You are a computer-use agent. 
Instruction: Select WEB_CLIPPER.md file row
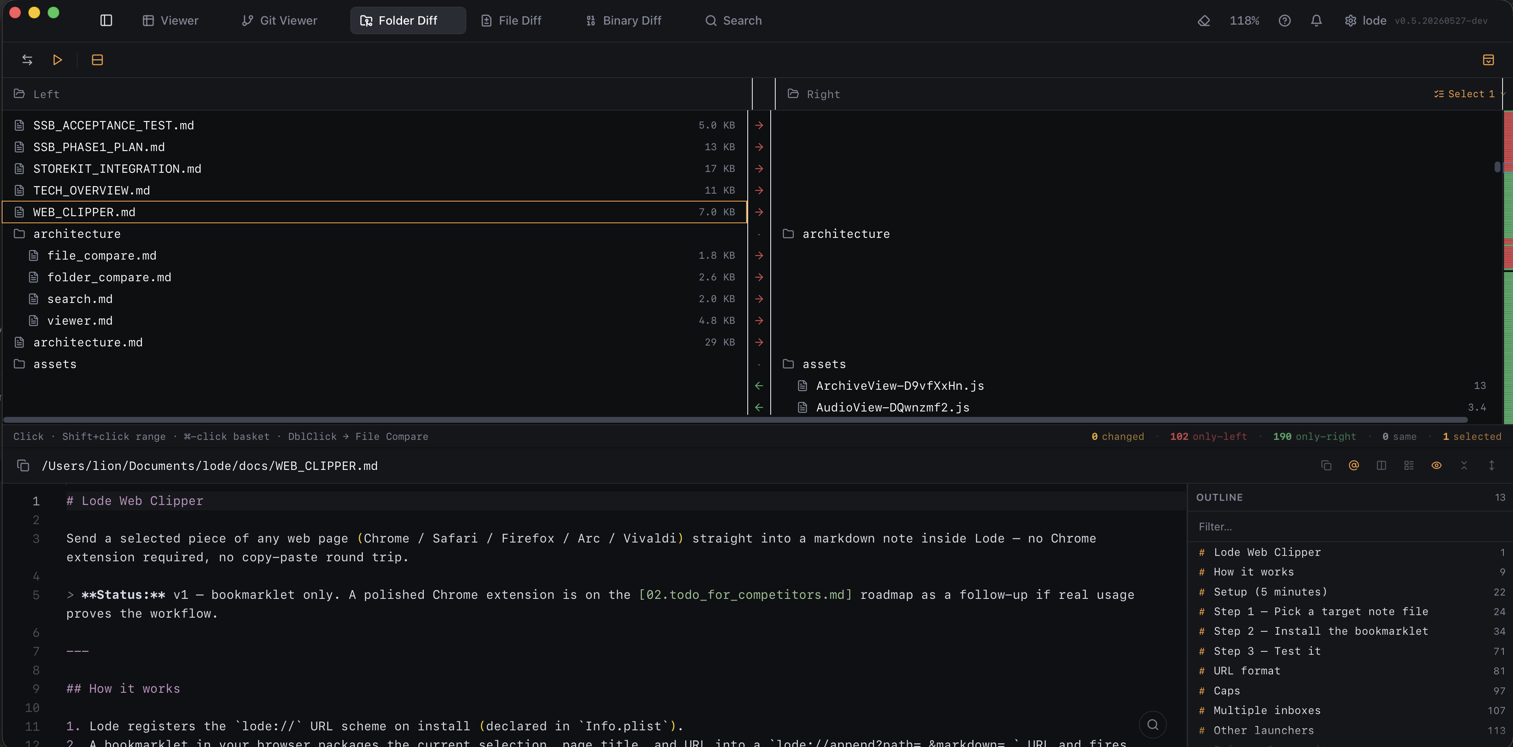[x=374, y=212]
